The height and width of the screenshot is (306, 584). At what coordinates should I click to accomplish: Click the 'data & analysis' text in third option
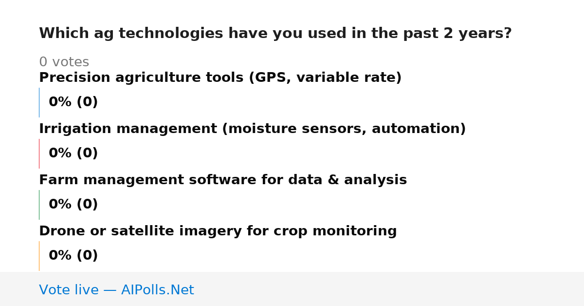point(347,180)
